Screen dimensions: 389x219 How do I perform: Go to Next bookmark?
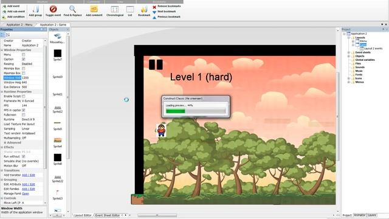[x=164, y=12]
